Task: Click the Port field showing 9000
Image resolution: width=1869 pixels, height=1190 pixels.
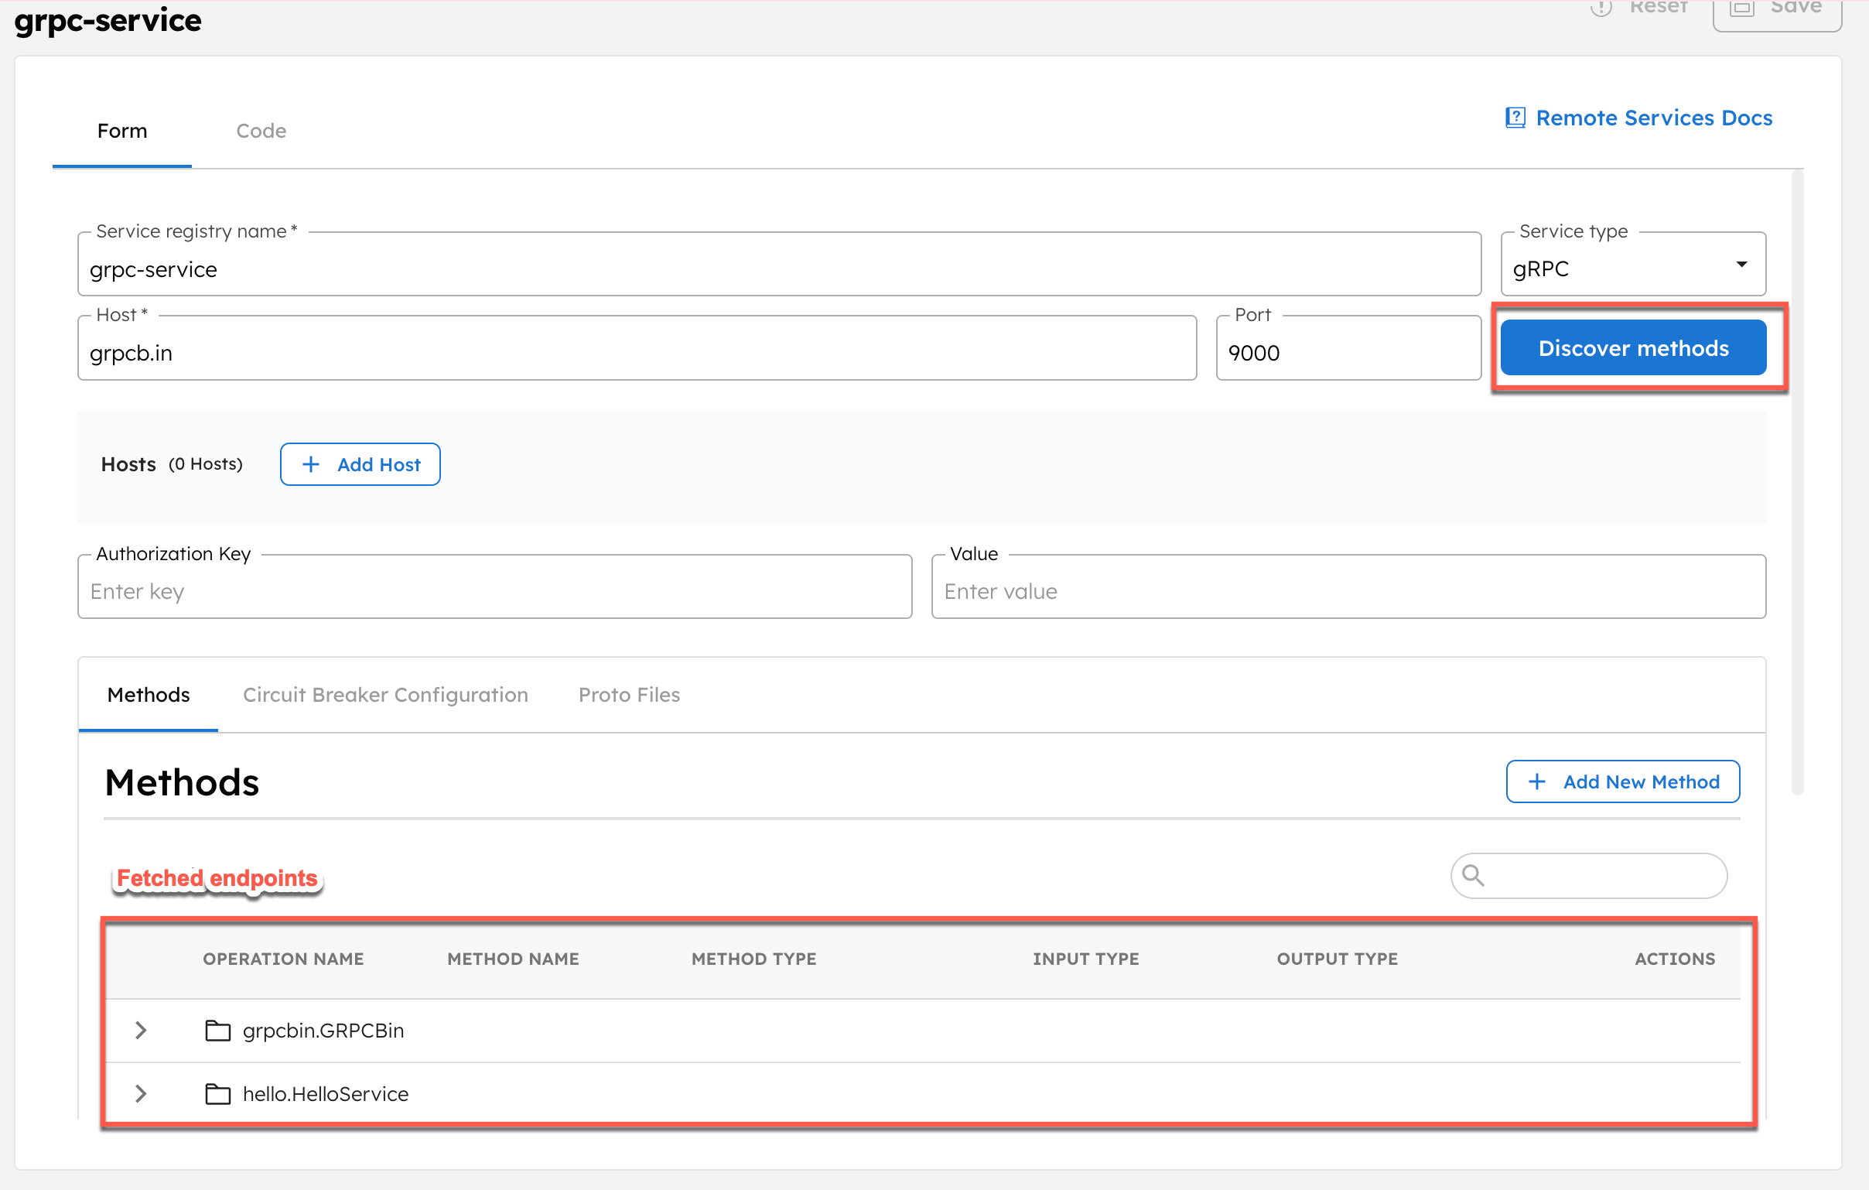Action: click(x=1348, y=351)
